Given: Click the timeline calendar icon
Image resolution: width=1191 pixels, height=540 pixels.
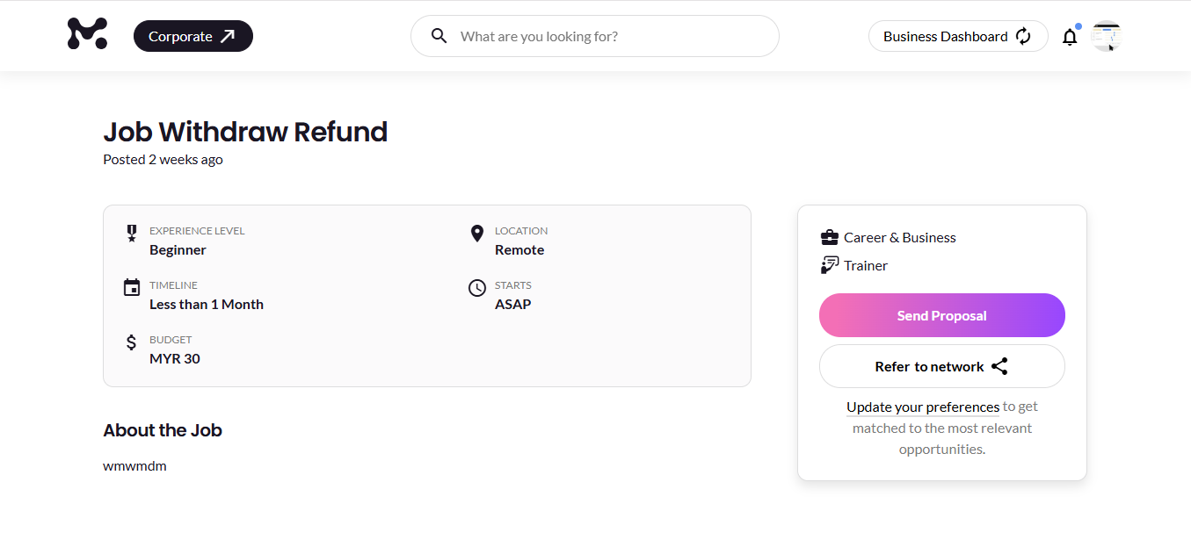Looking at the screenshot, I should 132,287.
